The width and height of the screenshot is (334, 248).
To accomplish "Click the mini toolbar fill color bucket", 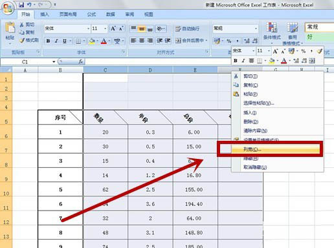I will (x=272, y=61).
